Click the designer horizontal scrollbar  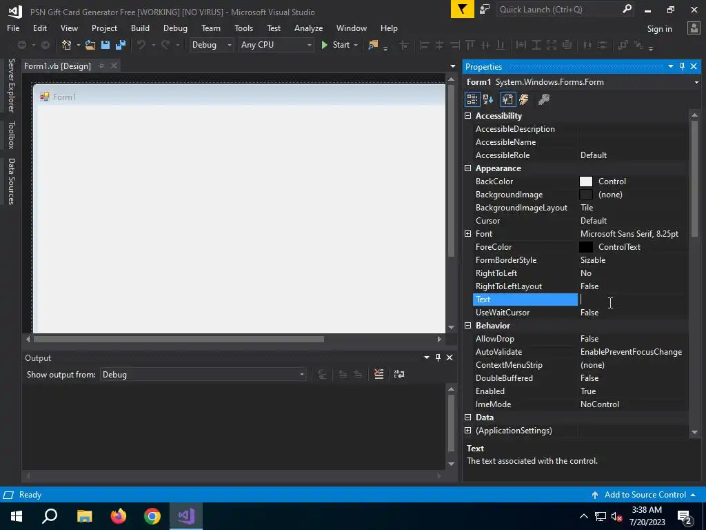(x=179, y=339)
